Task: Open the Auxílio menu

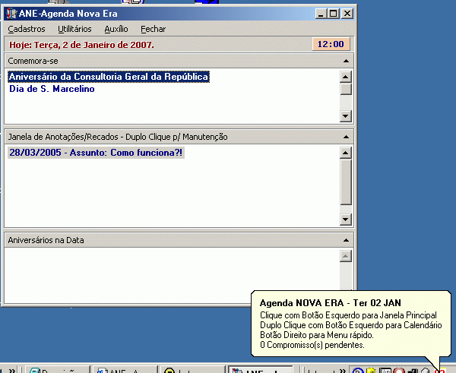Action: [116, 29]
